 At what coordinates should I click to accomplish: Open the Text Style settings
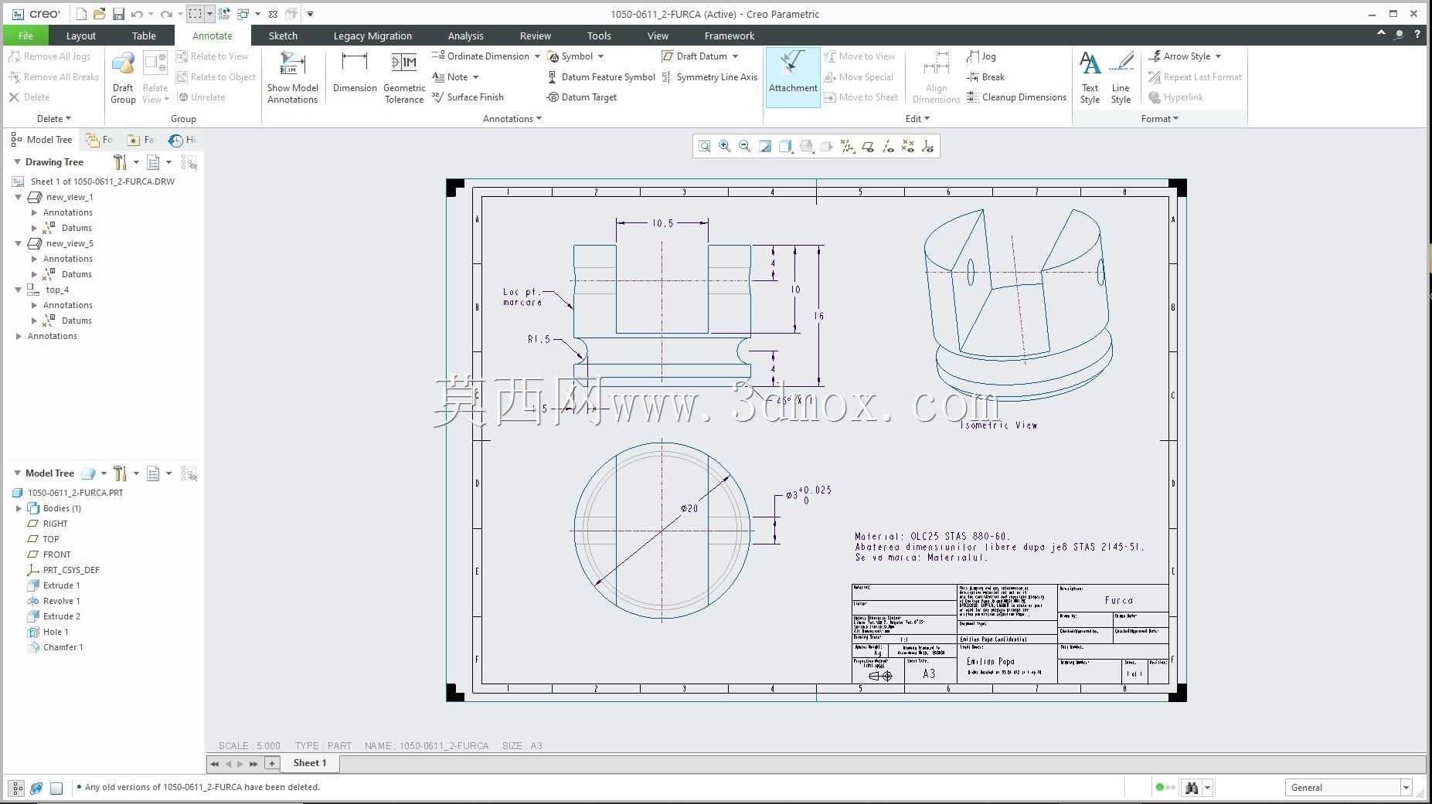[x=1090, y=77]
